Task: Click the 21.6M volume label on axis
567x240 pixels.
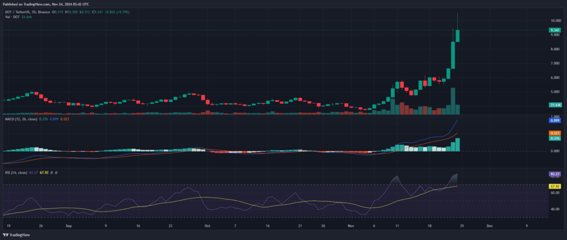Action: click(x=554, y=105)
